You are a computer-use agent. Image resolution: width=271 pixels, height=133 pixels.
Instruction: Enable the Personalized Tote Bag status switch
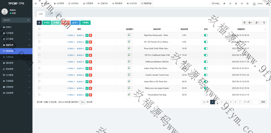(206, 95)
